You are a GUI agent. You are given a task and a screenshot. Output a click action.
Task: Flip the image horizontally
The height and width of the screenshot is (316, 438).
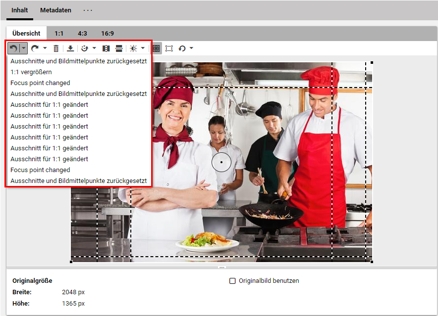[106, 48]
